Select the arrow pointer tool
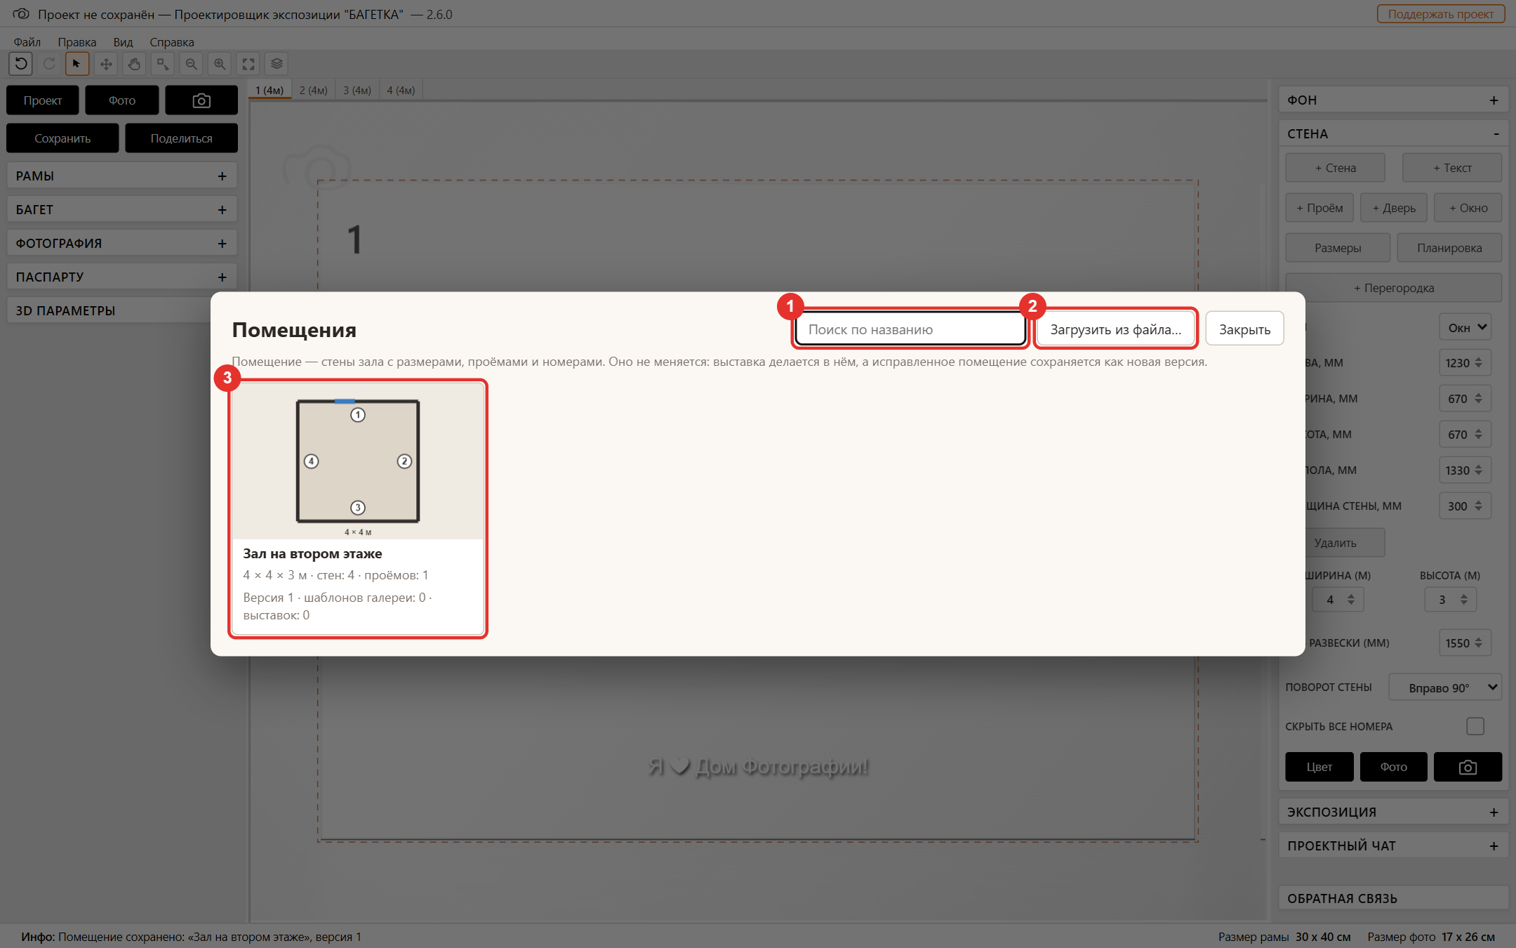 [x=77, y=64]
